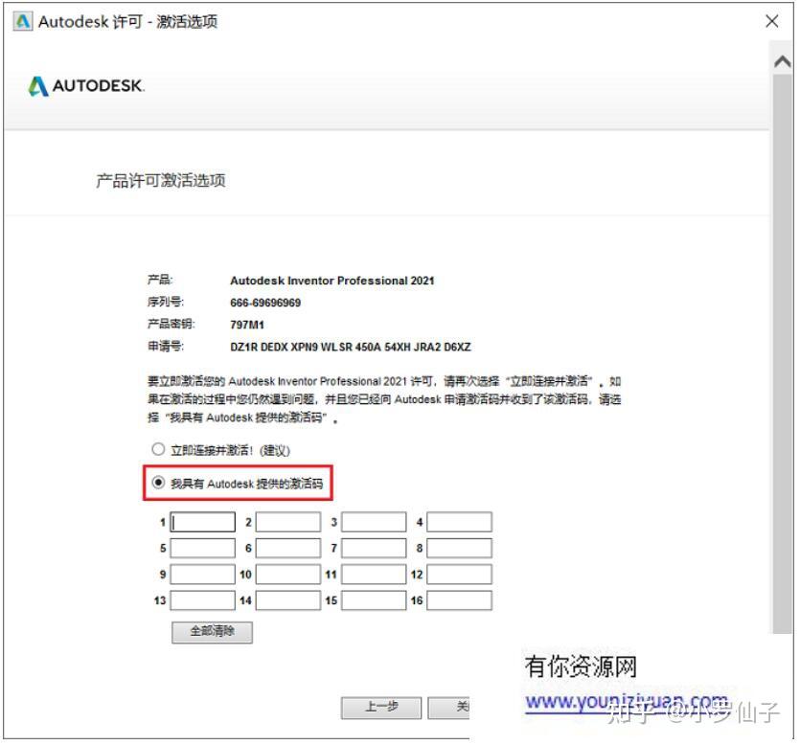This screenshot has width=800, height=745.
Task: Click the request code 'DZ1R DEDX XPN9...' text
Action: (351, 348)
